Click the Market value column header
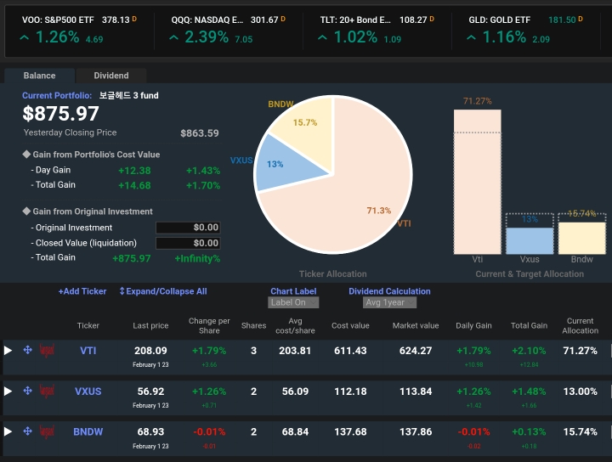The image size is (612, 462). click(x=416, y=325)
